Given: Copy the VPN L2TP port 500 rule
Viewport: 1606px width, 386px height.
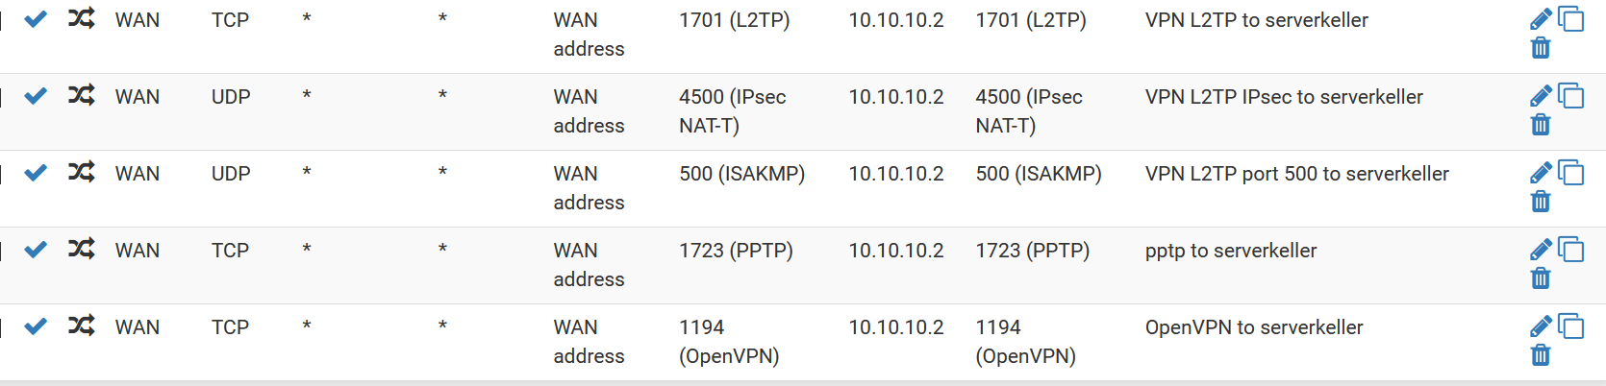Looking at the screenshot, I should (1570, 173).
